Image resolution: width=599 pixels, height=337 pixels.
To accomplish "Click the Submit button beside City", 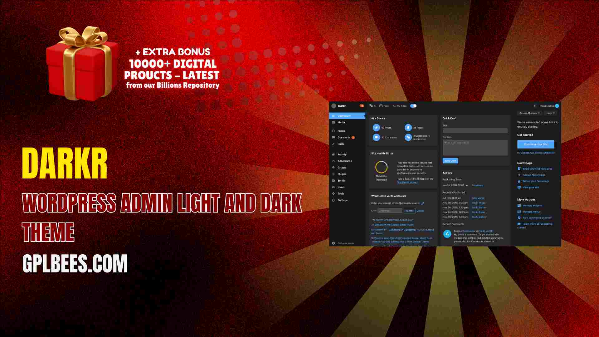I will 409,211.
